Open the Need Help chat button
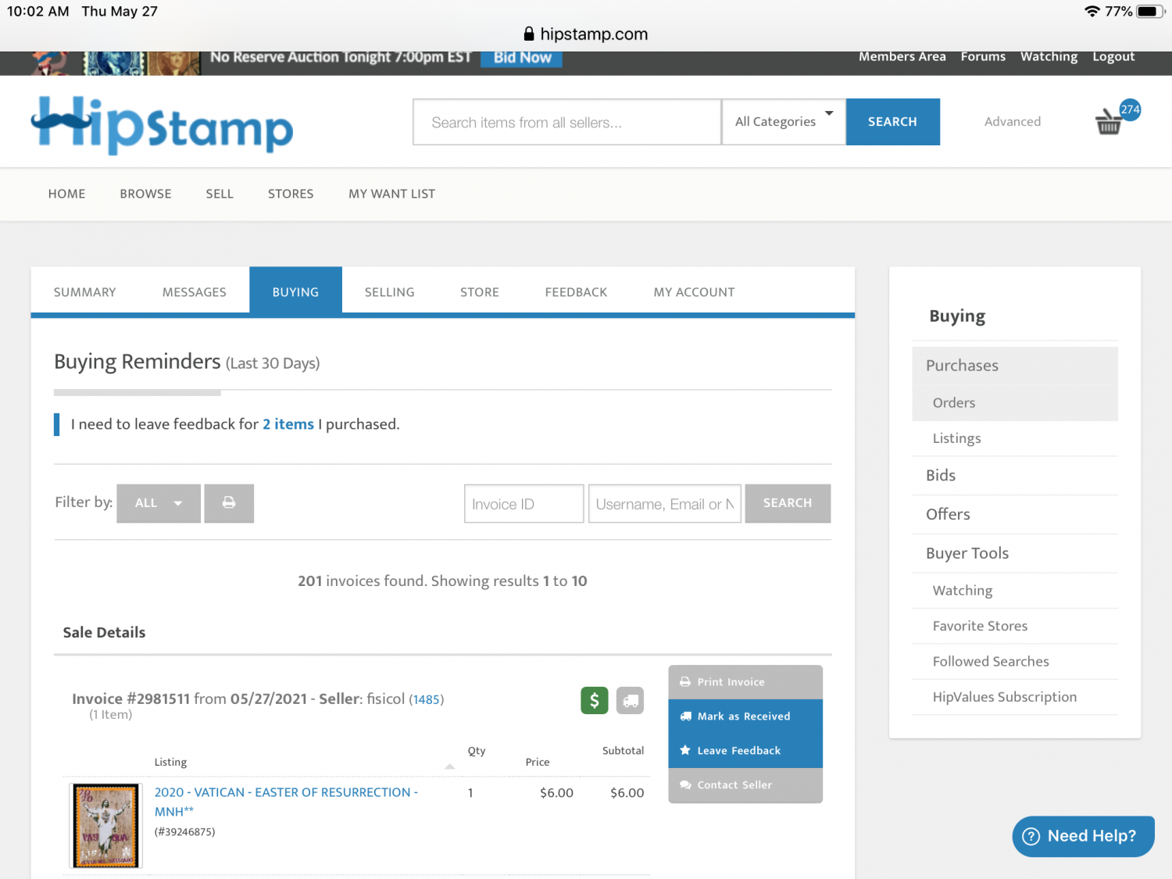1172x879 pixels. (1082, 836)
